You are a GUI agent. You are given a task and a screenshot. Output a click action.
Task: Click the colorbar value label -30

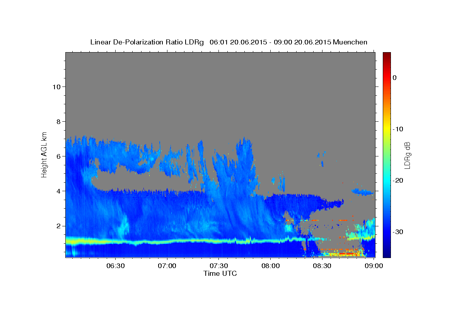click(398, 232)
